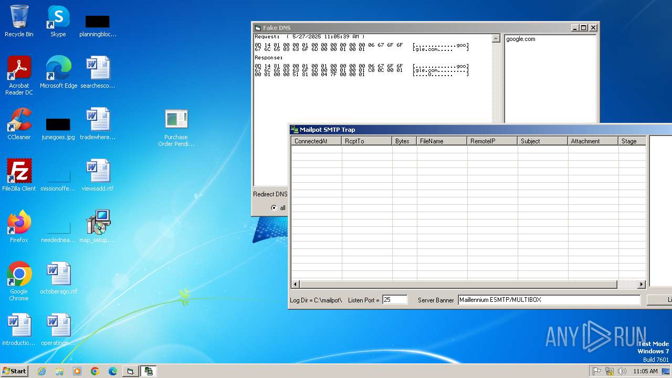Select the map_setup installer icon

pyautogui.click(x=98, y=226)
